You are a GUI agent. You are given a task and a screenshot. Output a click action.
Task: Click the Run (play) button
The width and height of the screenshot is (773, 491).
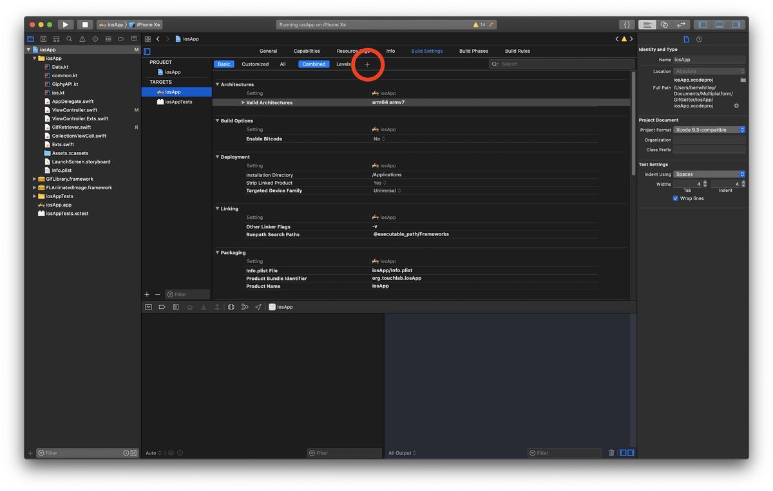click(x=65, y=24)
